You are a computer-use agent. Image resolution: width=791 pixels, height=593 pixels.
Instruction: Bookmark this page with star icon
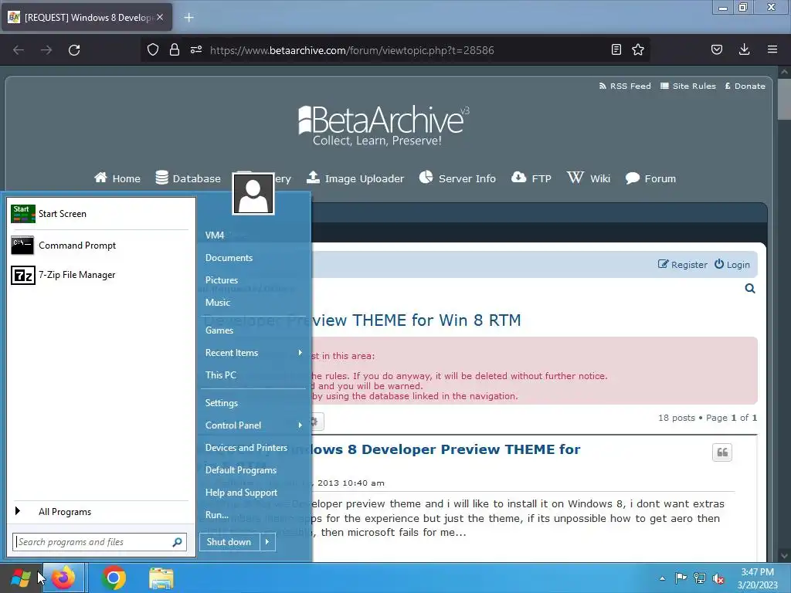click(637, 49)
